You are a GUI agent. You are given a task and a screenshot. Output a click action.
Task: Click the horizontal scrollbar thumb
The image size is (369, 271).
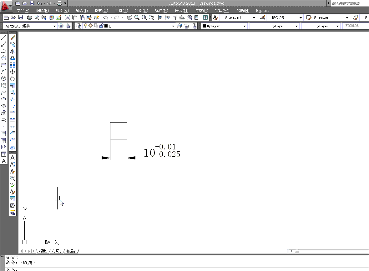point(297,251)
